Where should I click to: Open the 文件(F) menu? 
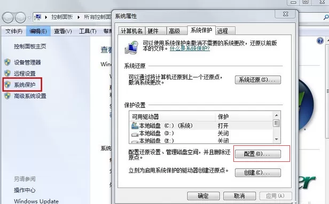coord(14,32)
